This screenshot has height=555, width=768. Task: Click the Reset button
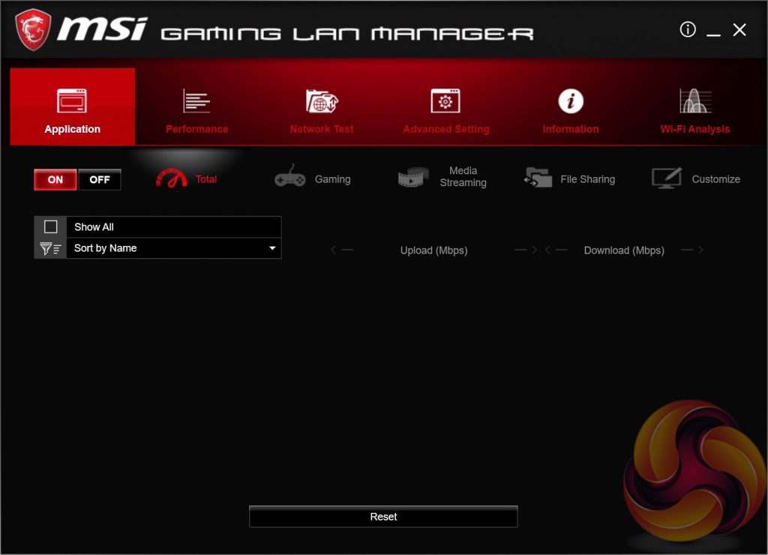(x=383, y=517)
